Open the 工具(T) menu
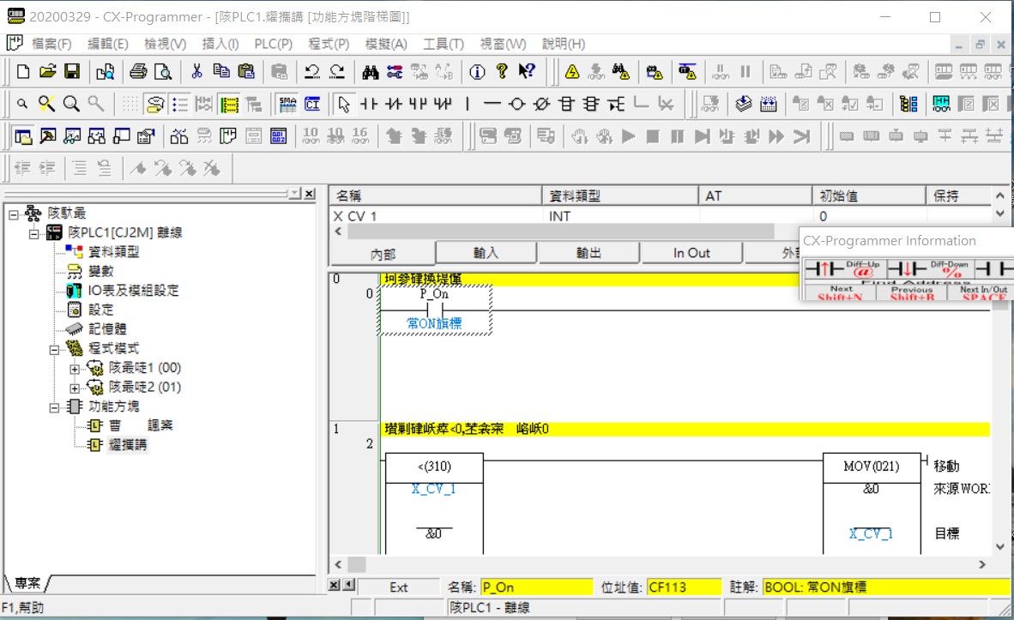This screenshot has height=620, width=1014. click(x=443, y=44)
